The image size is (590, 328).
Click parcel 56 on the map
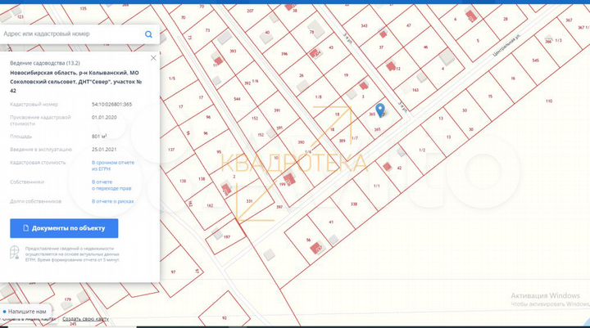[309, 240]
